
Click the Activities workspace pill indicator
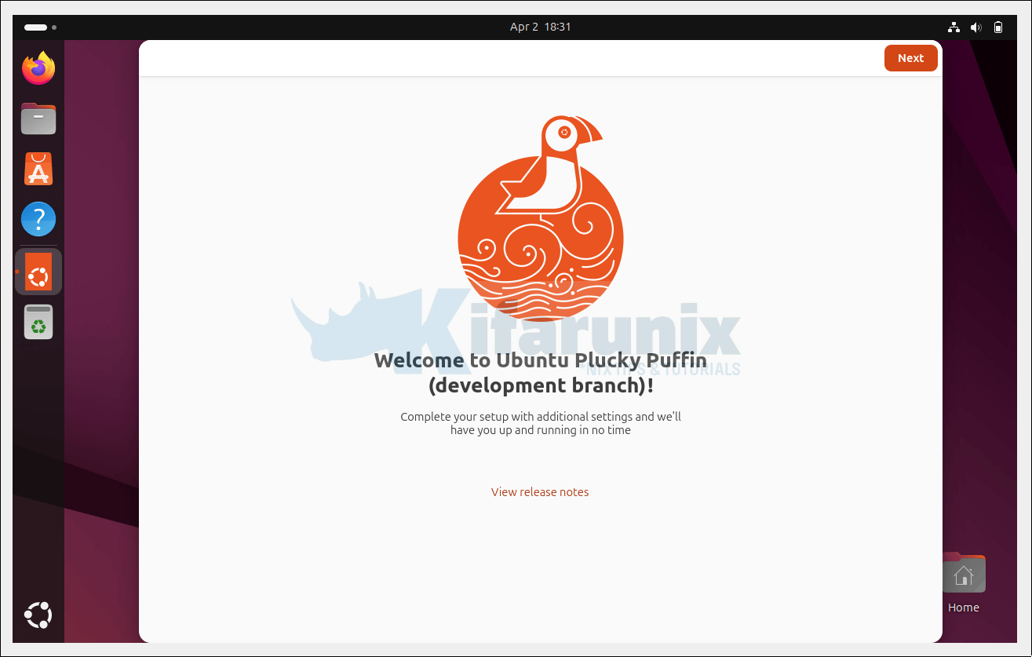[35, 27]
